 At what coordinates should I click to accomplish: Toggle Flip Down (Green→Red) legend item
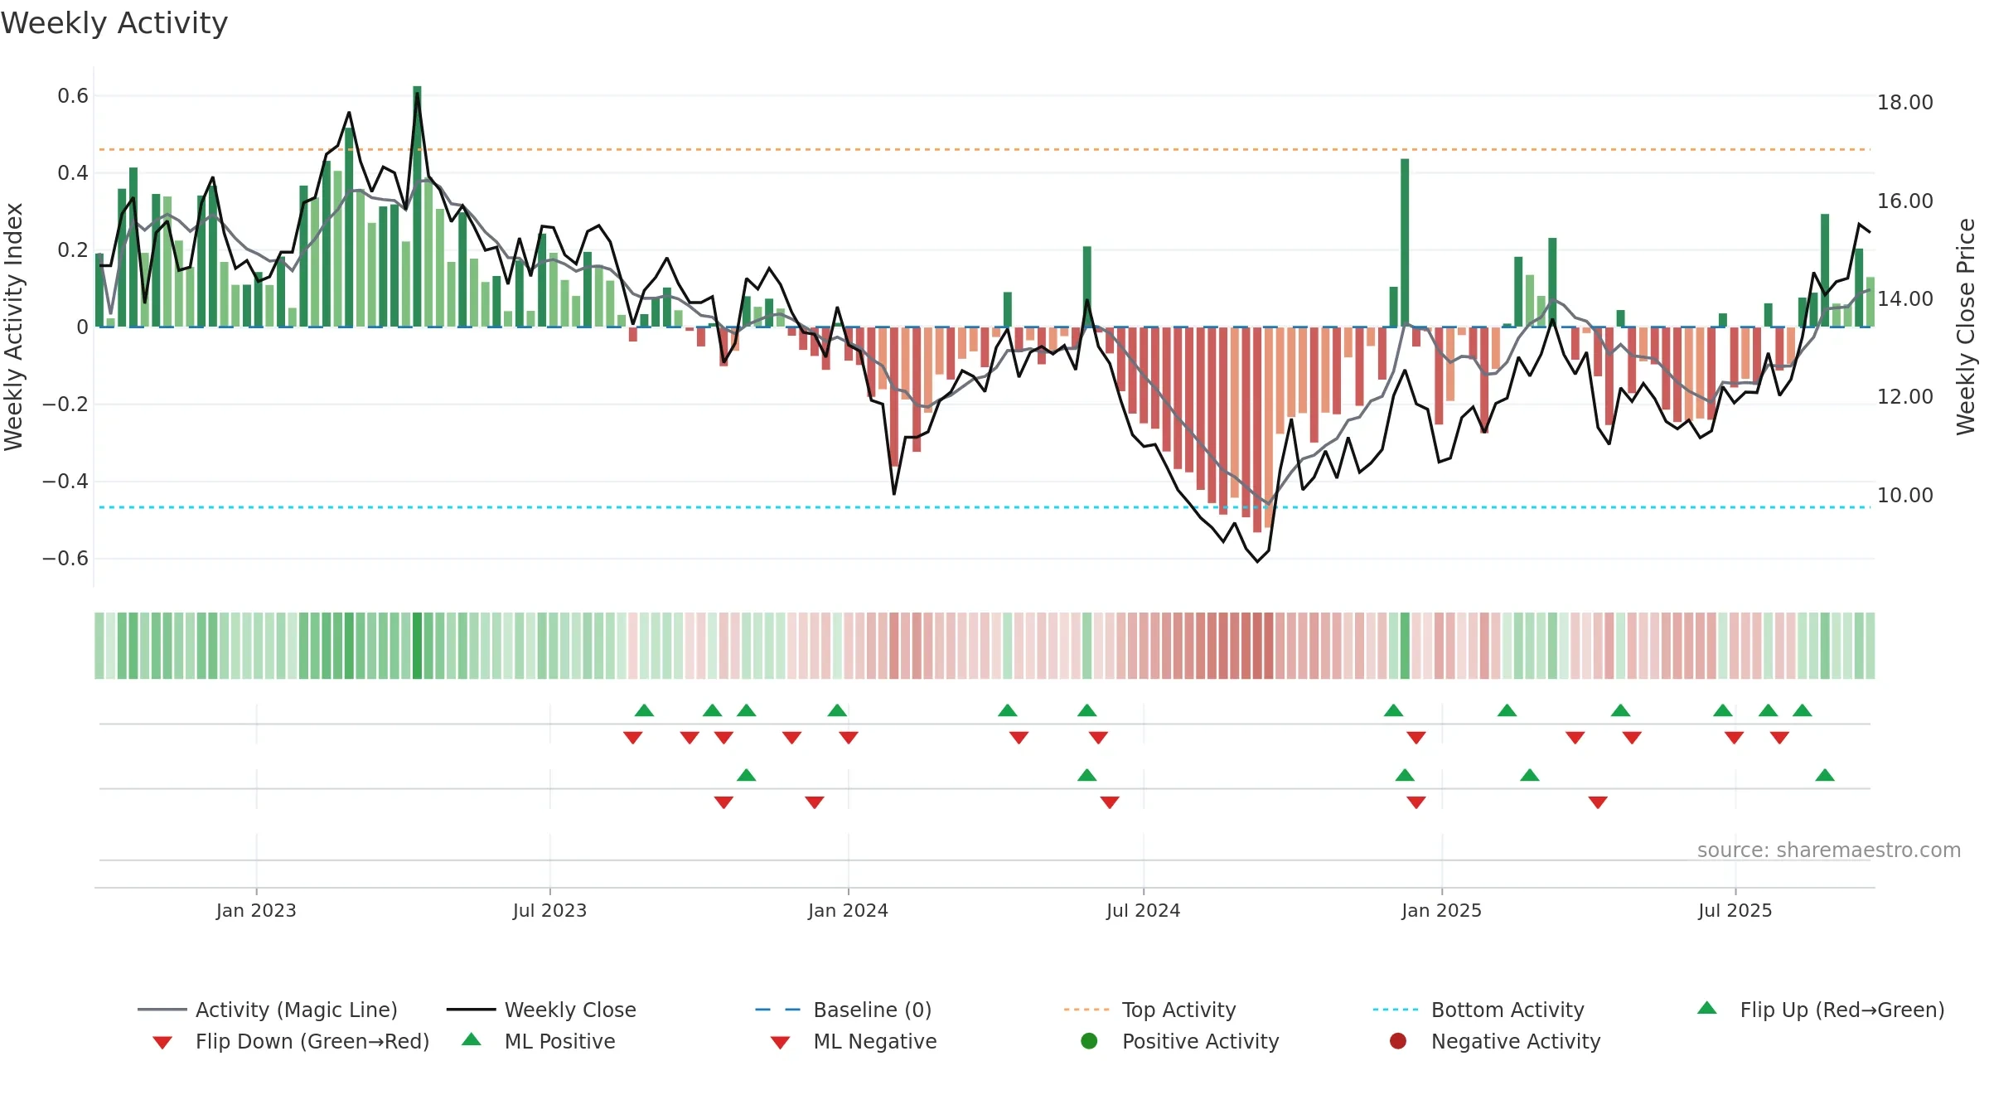coord(291,1041)
